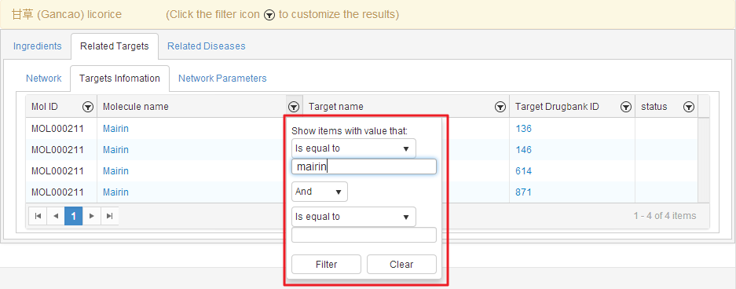
Task: Open Mairin link in row with 614
Action: click(x=115, y=170)
